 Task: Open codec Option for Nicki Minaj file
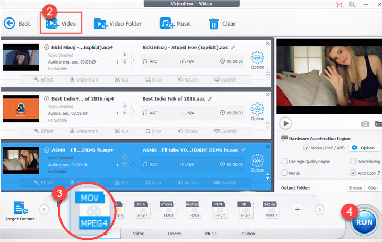257,60
